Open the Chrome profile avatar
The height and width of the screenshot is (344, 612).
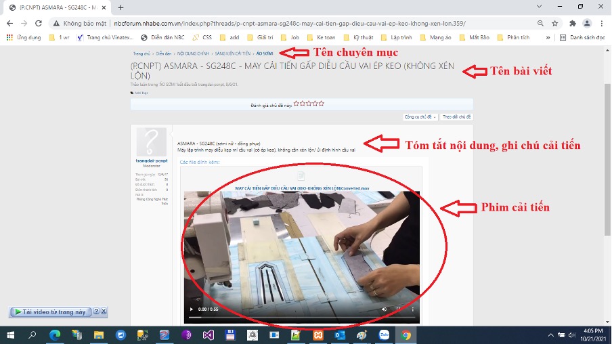[x=587, y=24]
